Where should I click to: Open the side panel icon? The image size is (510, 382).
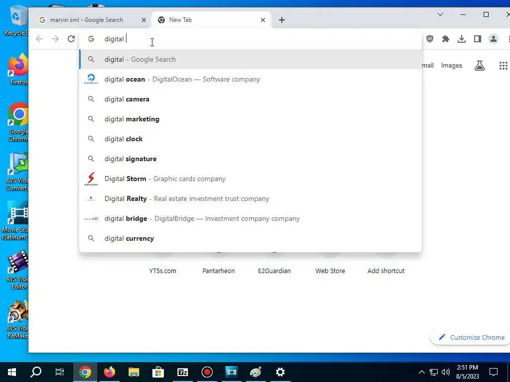tap(478, 39)
